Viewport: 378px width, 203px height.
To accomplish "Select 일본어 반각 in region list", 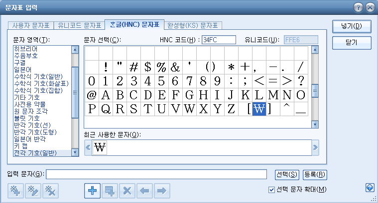I will 42,139.
